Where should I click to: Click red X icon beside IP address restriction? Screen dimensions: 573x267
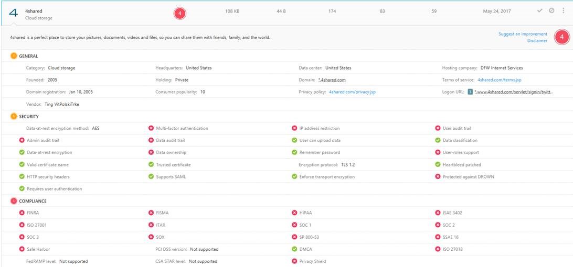294,128
